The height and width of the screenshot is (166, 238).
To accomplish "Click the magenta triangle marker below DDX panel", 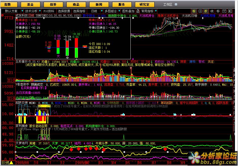I will click(133, 59).
